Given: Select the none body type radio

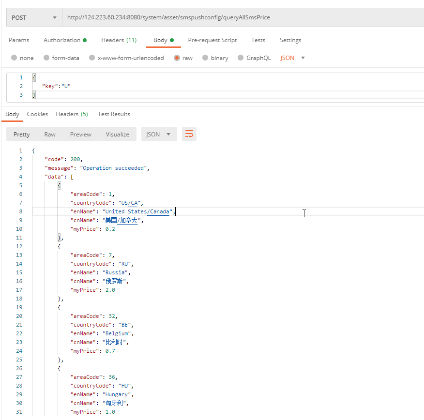Looking at the screenshot, I should [x=14, y=58].
